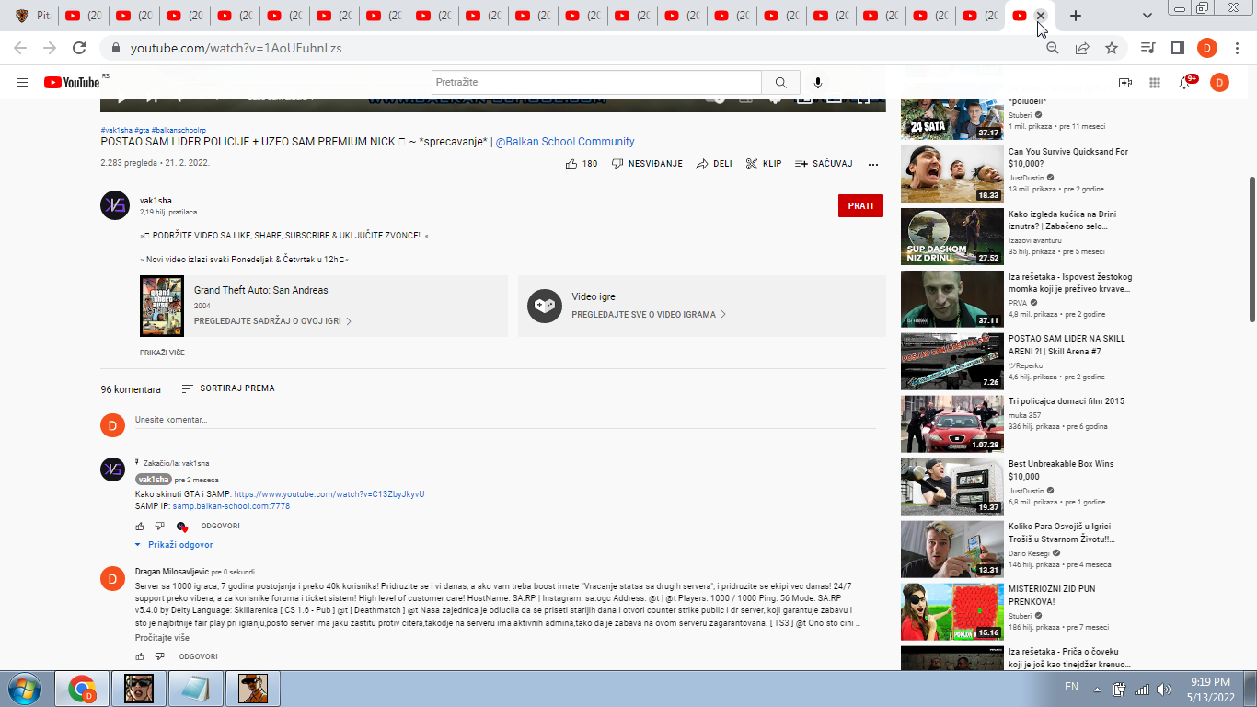Screen dimensions: 1257x707
Task: Open the Chrome side panel icon
Action: coord(1177,48)
